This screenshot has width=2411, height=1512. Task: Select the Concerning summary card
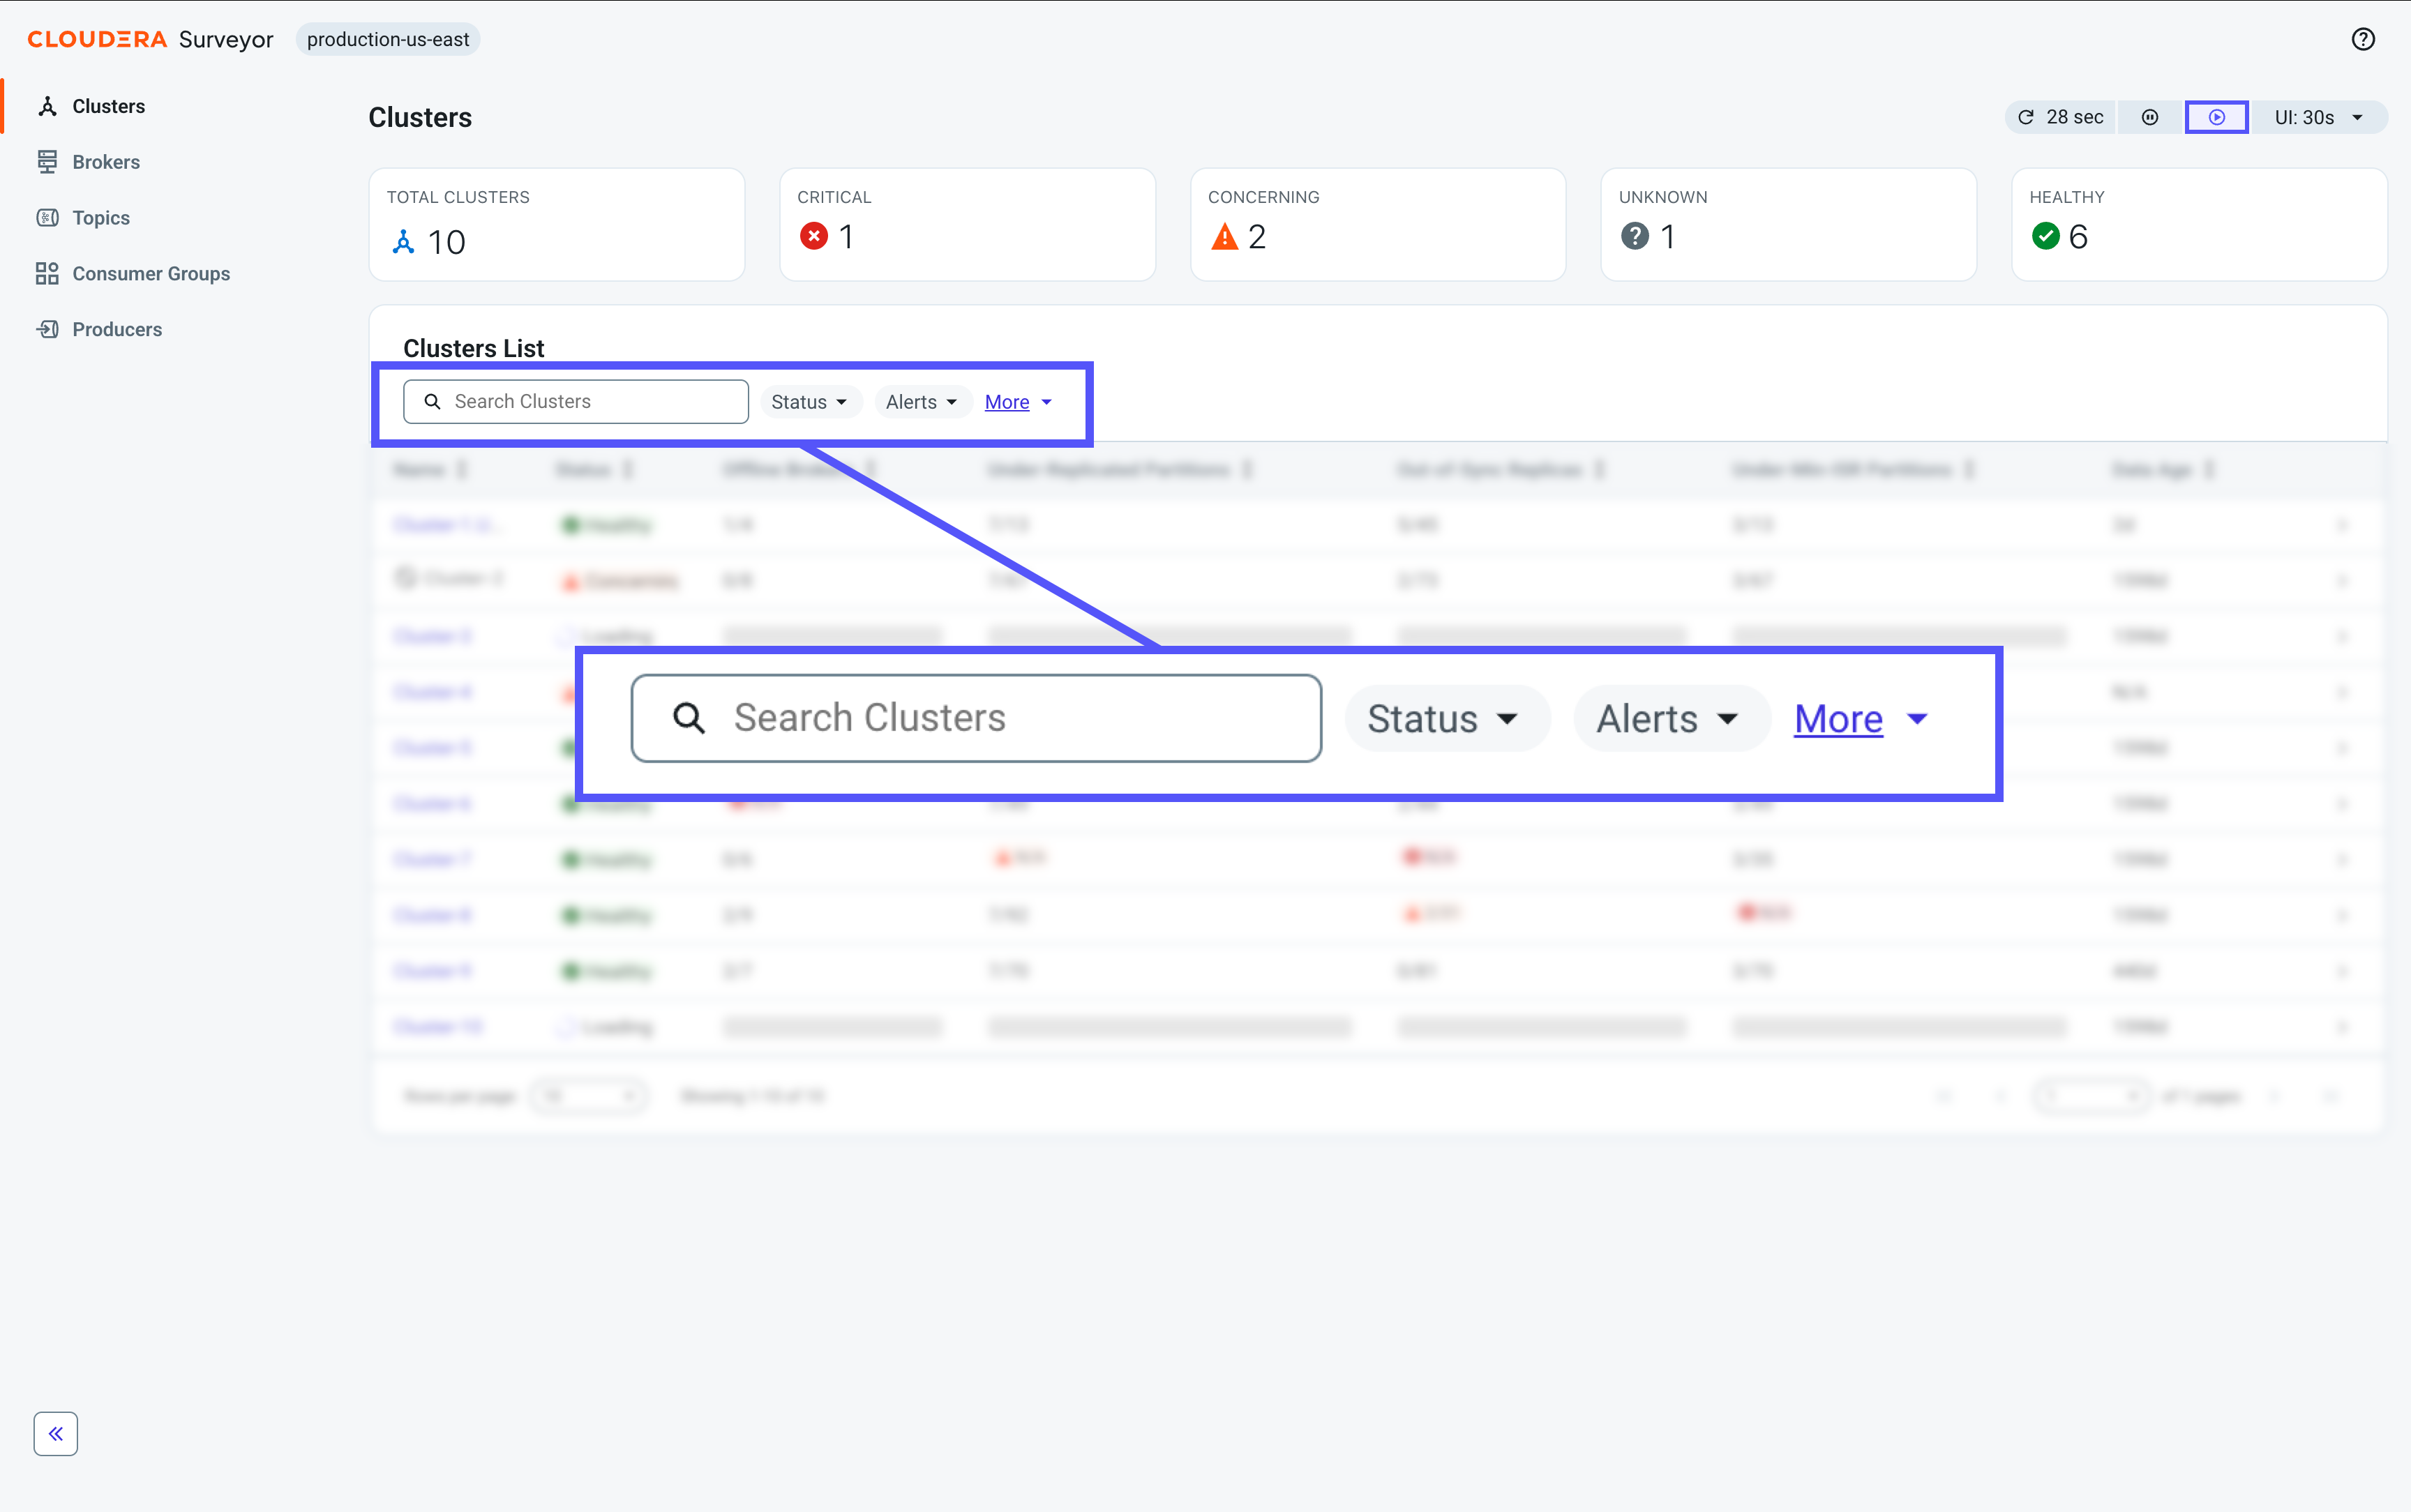(1378, 224)
